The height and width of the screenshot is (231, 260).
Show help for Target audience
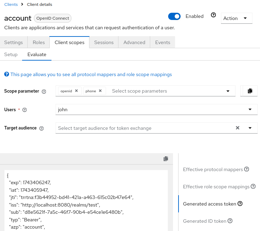click(41, 128)
